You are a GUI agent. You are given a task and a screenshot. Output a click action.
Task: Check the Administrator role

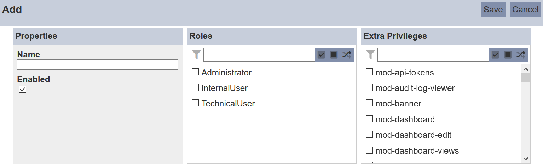(195, 72)
